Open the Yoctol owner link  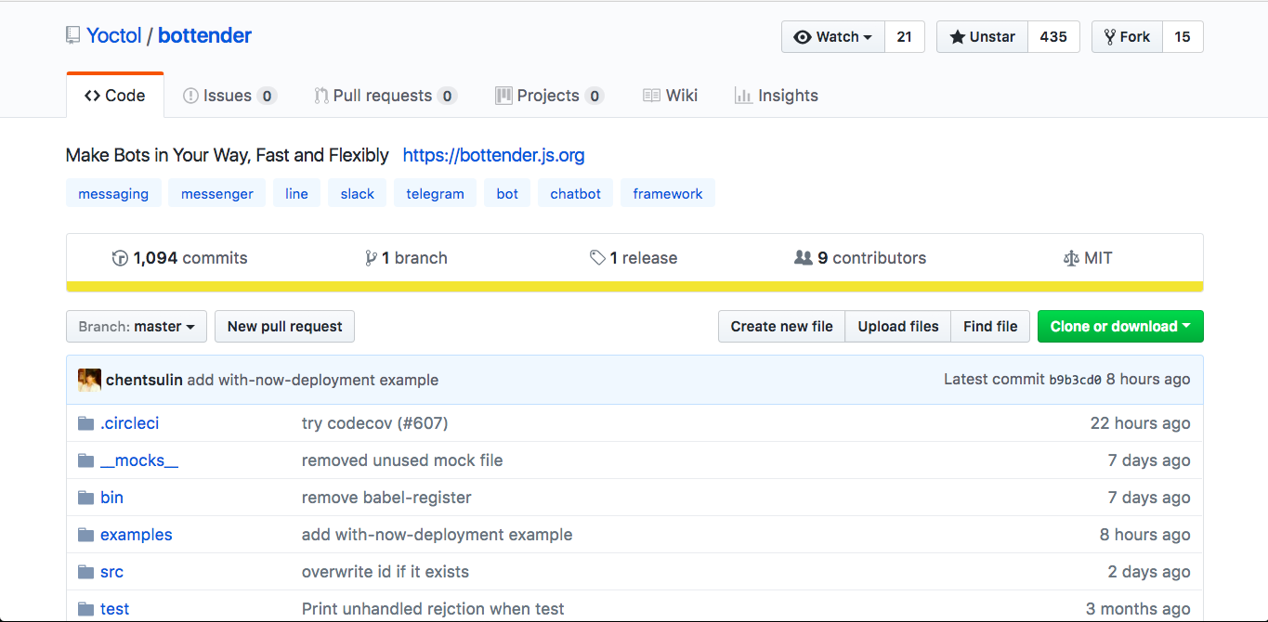(114, 36)
